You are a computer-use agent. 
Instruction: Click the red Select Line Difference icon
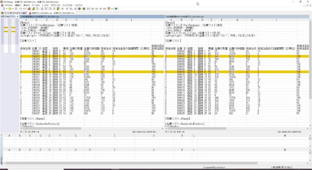coord(29,9)
